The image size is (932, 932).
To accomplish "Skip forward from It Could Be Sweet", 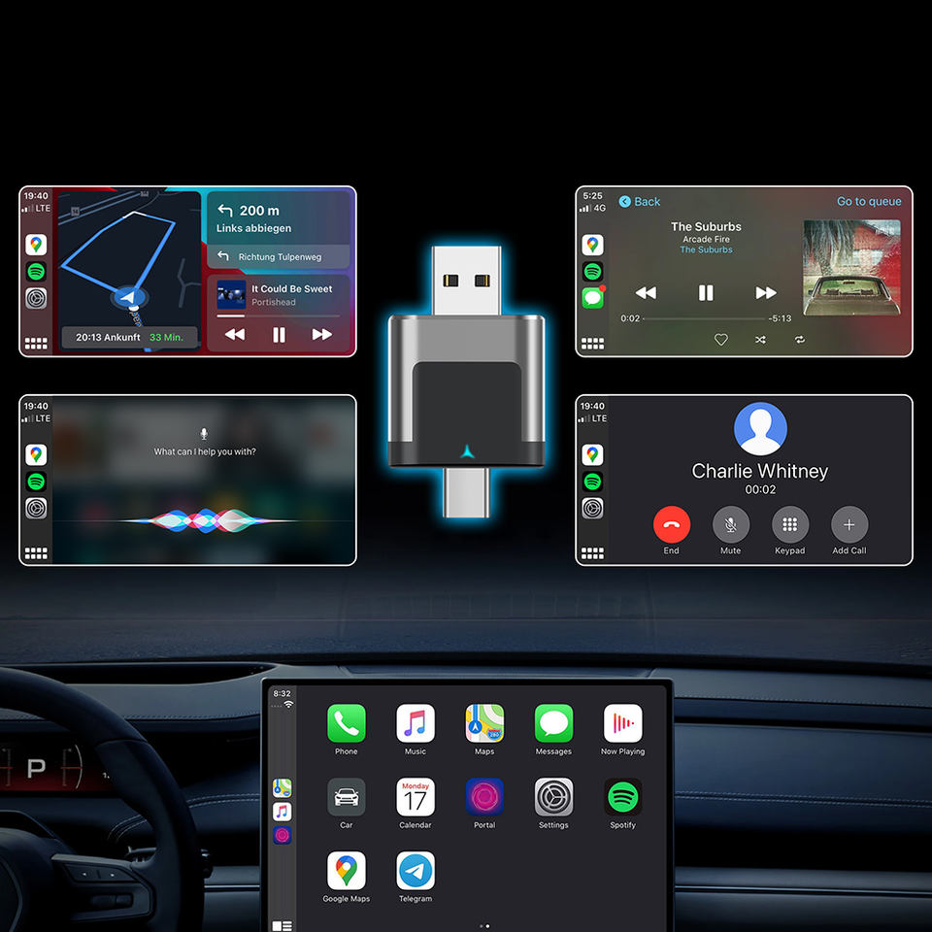I will pyautogui.click(x=322, y=335).
